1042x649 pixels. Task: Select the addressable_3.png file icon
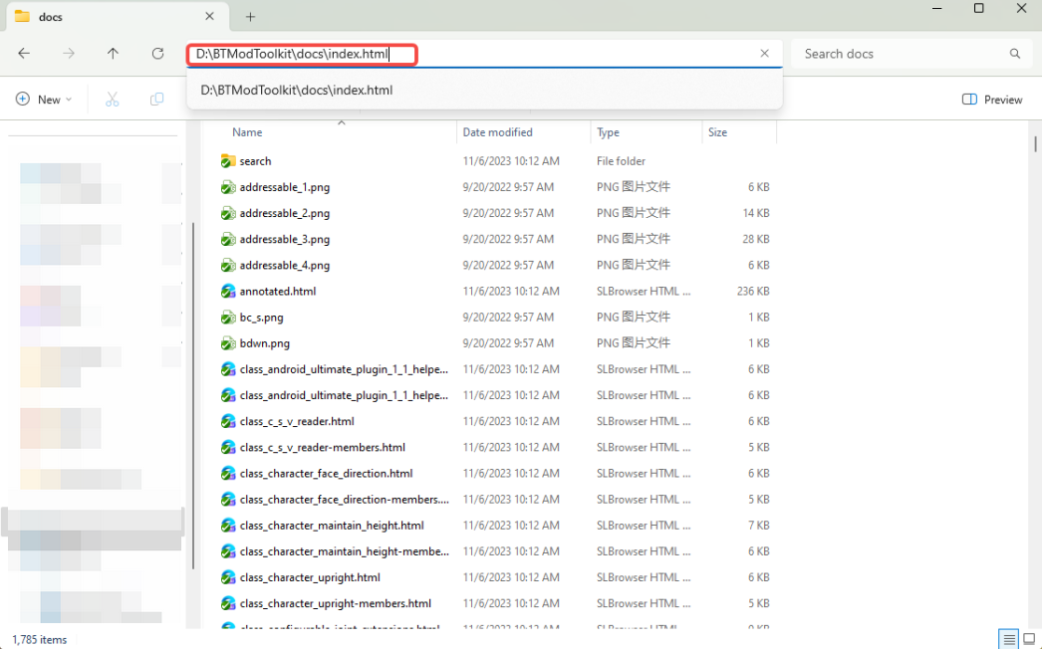[228, 239]
